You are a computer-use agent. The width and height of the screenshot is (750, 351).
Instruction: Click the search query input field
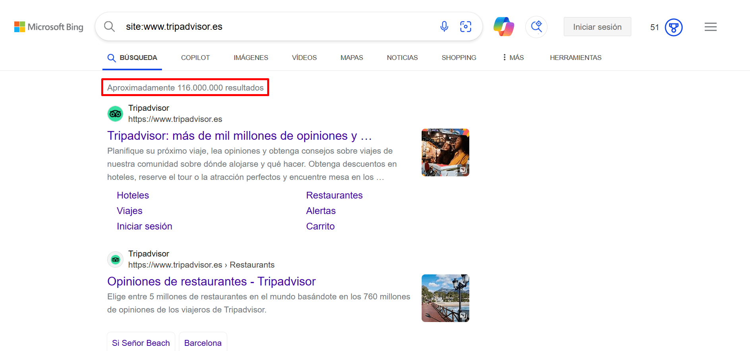coord(278,27)
